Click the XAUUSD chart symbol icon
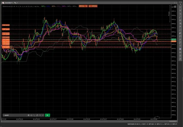This screenshot has width=183, height=127. click(3, 3)
